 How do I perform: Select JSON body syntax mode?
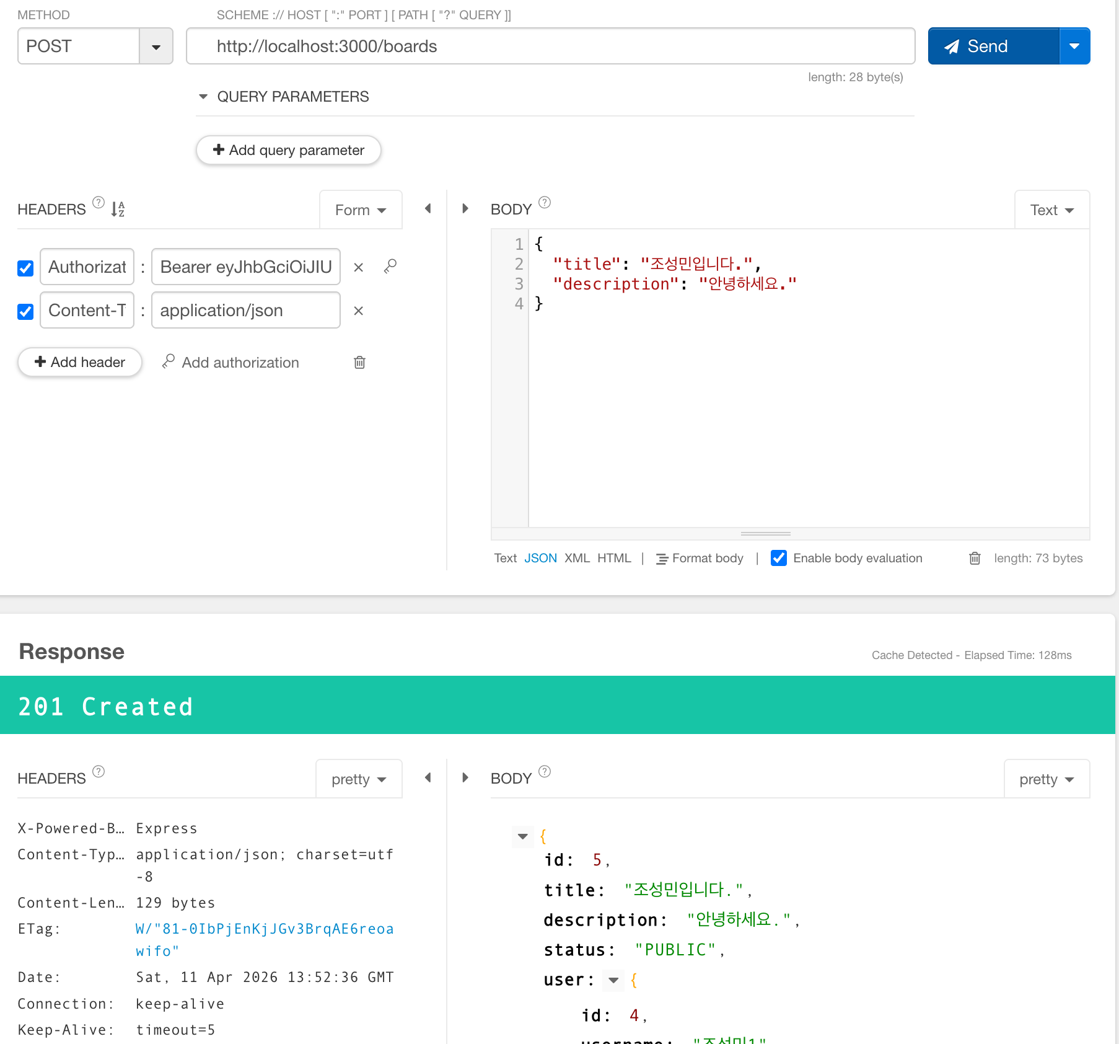coord(540,558)
